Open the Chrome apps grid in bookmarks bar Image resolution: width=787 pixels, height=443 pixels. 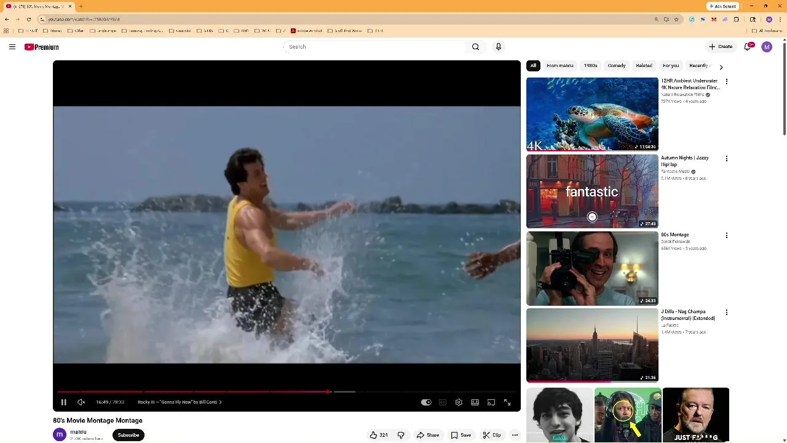pos(6,31)
